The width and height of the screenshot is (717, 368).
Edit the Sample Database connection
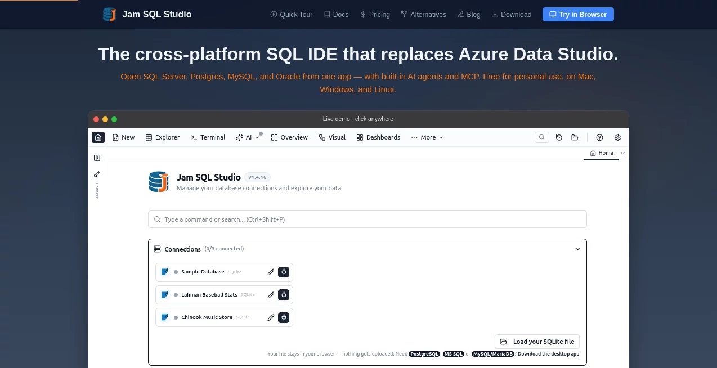[x=271, y=272]
